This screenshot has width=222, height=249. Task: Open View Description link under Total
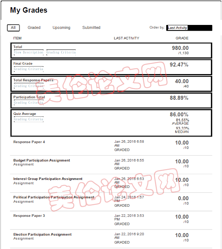click(x=29, y=52)
